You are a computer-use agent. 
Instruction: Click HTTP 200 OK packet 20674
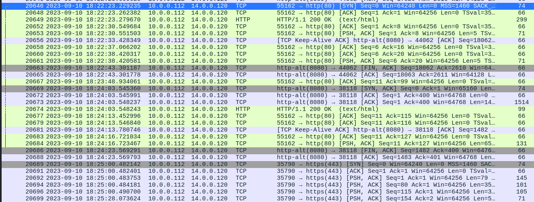coord(267,109)
